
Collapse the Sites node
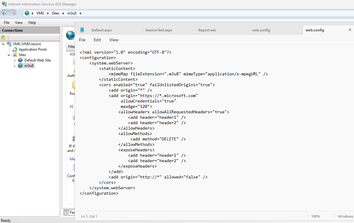click(x=9, y=55)
